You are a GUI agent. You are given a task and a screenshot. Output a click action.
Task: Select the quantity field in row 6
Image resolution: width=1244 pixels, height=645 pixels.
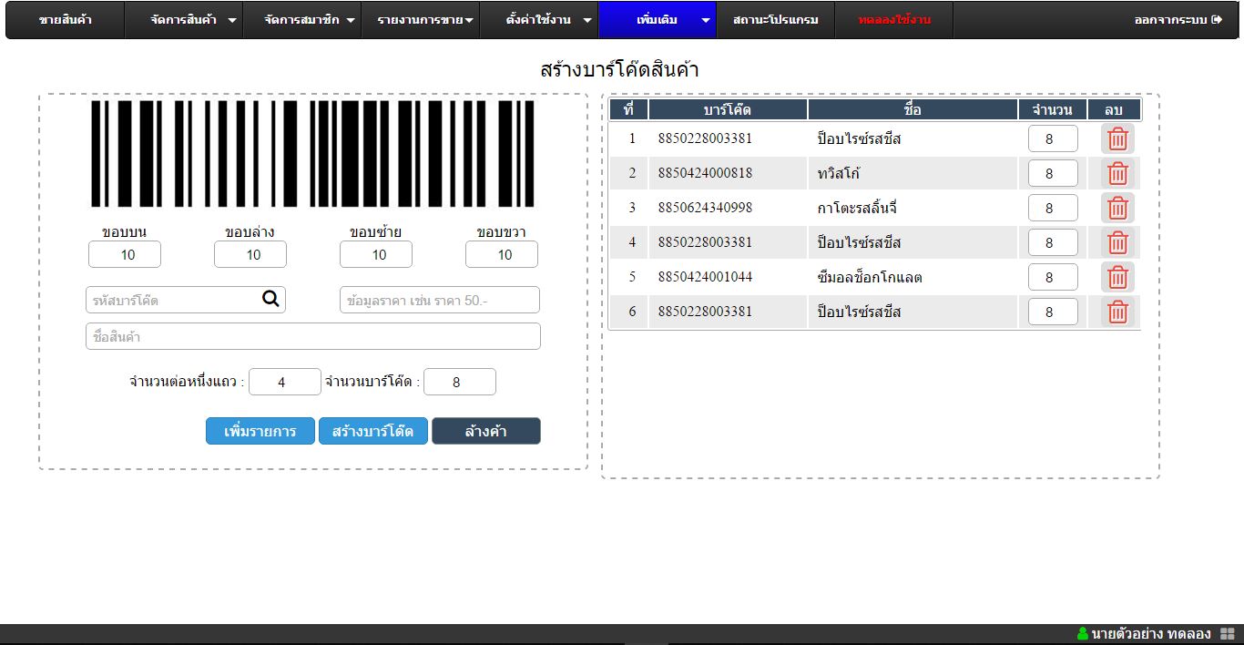pos(1053,312)
